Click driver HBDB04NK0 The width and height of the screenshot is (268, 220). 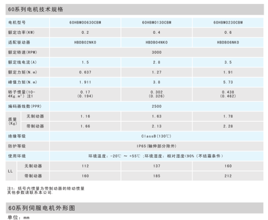coord(157,42)
